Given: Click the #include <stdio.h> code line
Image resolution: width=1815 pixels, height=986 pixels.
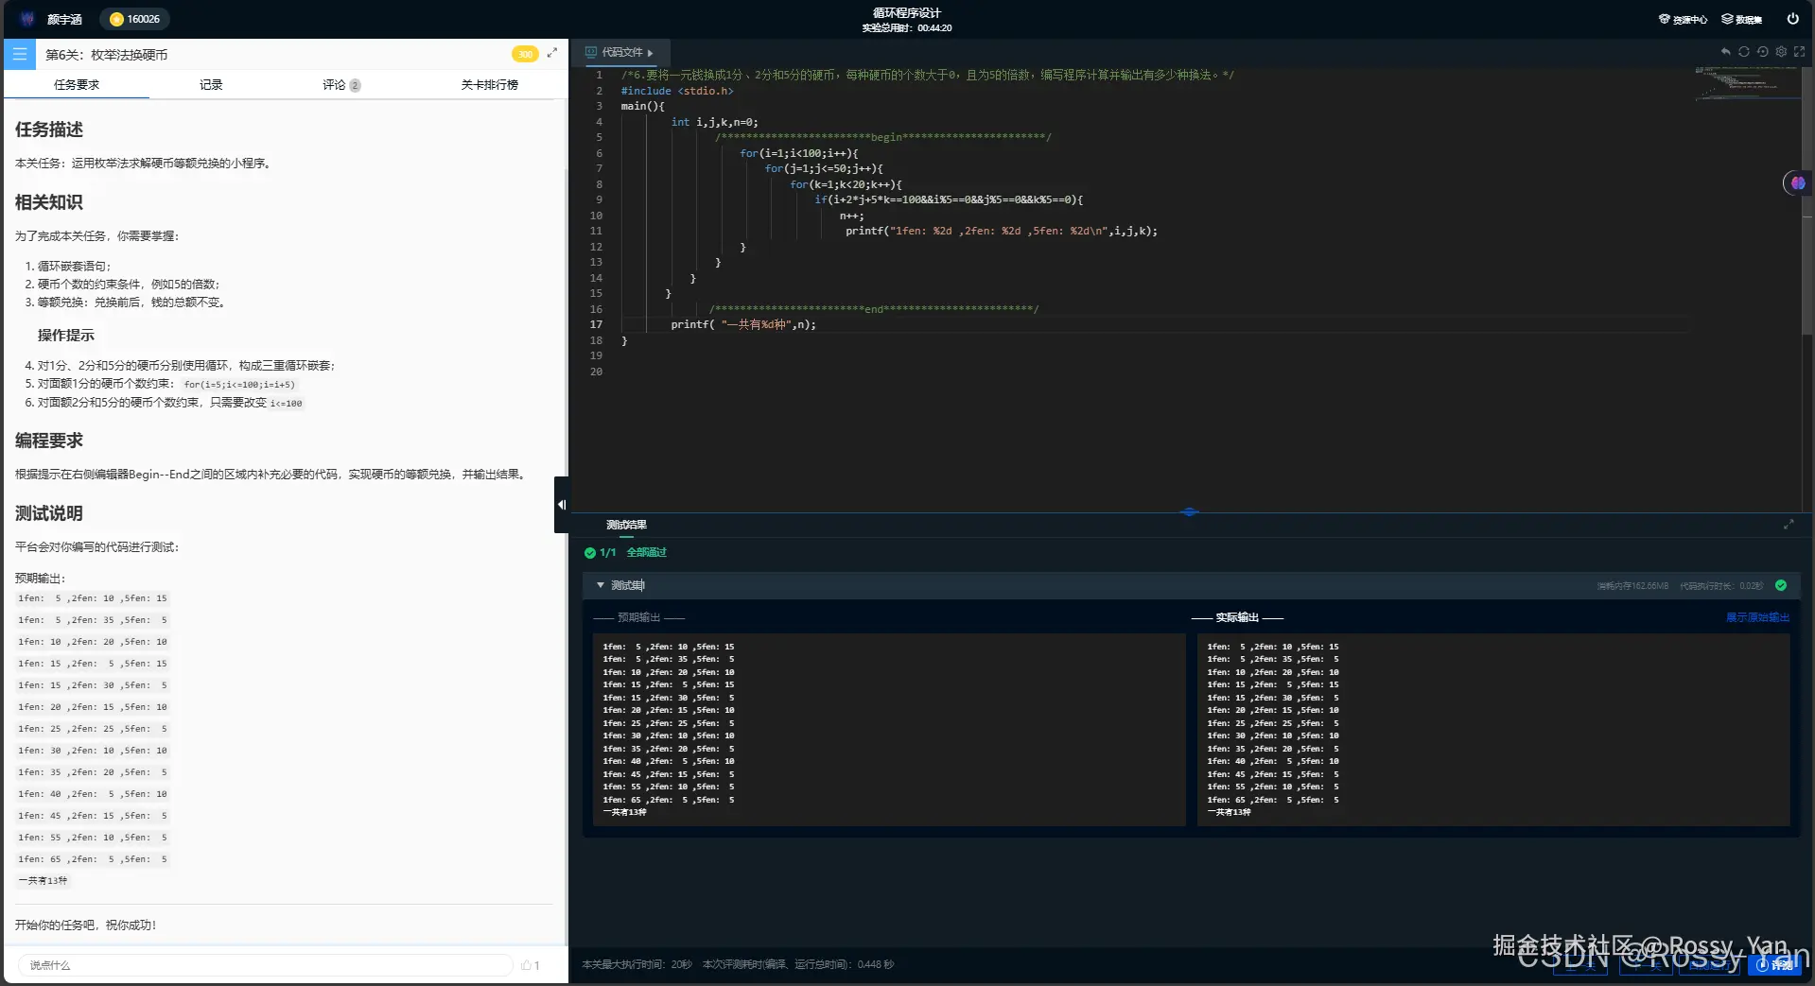Looking at the screenshot, I should coord(677,91).
